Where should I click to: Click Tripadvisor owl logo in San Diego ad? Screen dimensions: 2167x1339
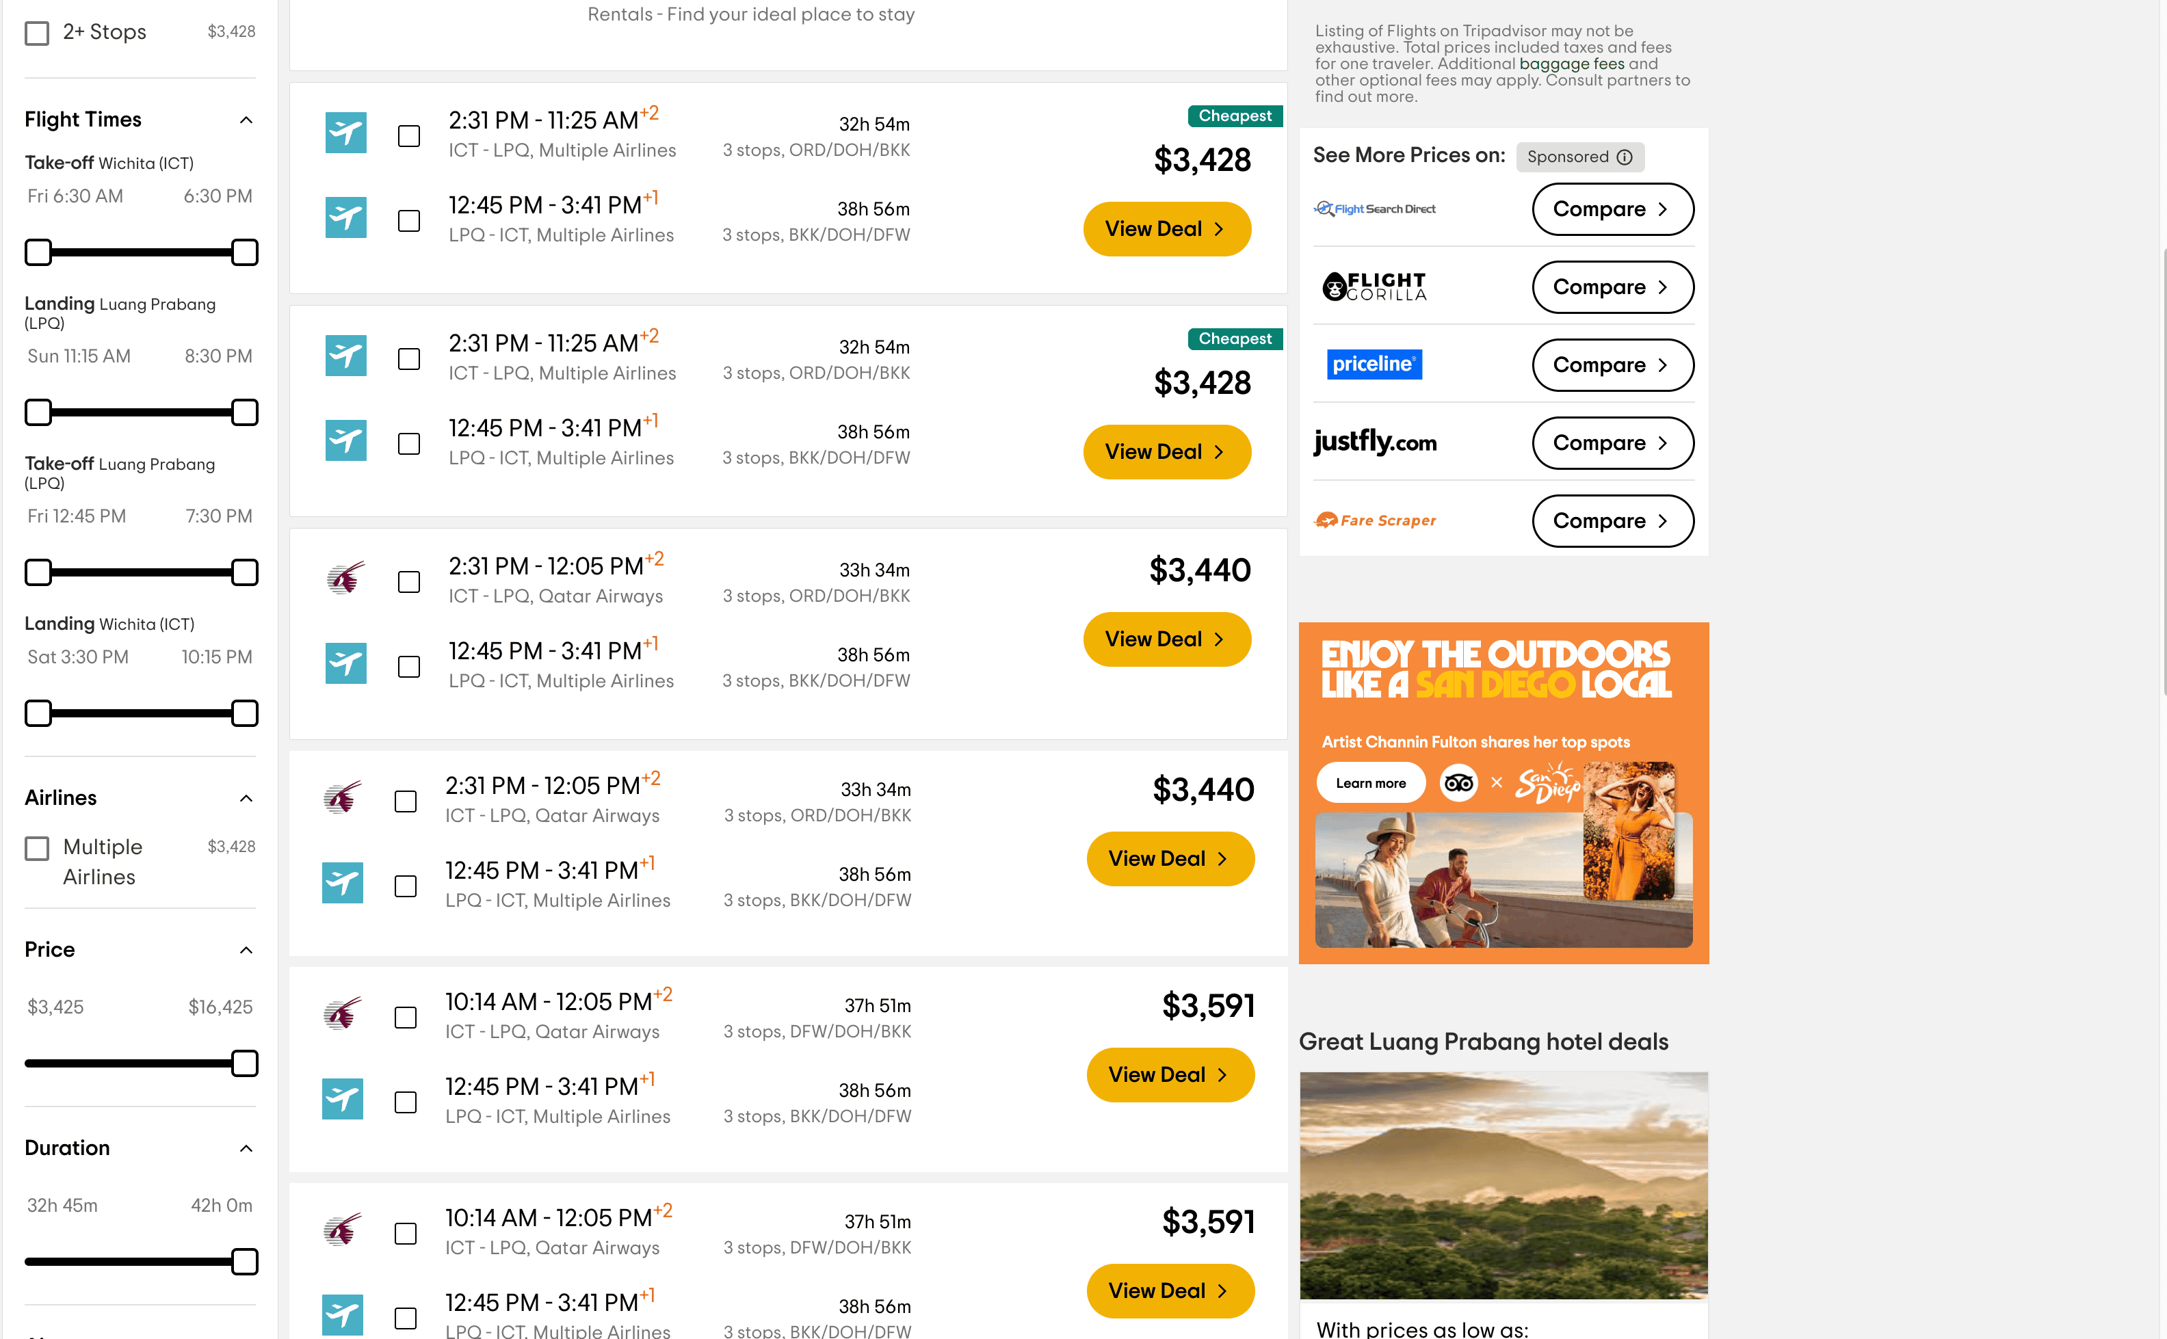point(1458,783)
